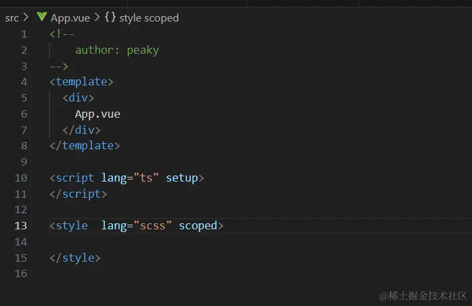472x306 pixels.
Task: Open the src breadcrumb folder
Action: tap(12, 17)
